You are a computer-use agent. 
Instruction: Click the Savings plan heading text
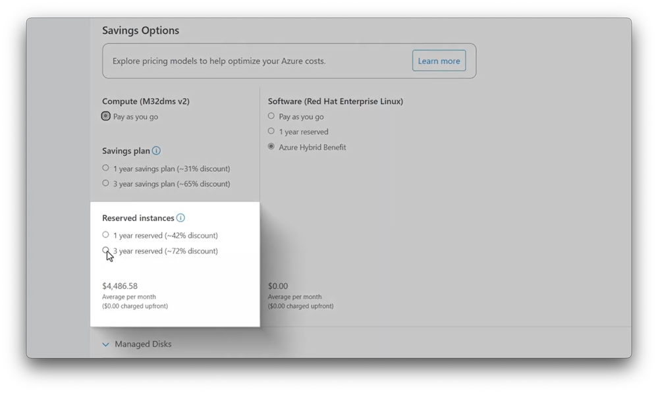click(x=126, y=151)
